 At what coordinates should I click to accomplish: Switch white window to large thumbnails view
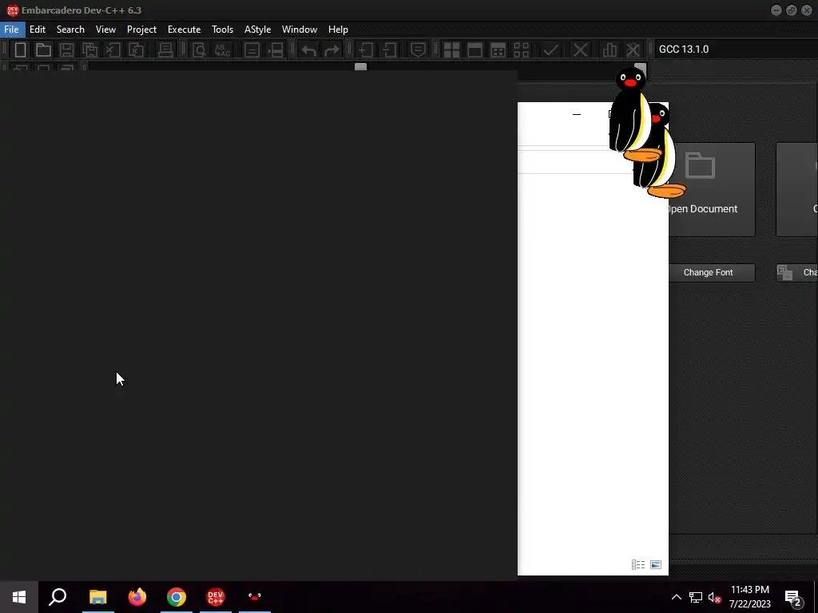click(656, 564)
